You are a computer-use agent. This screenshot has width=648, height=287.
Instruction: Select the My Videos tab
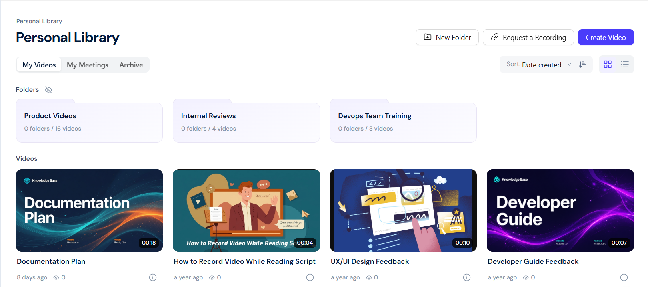pos(39,65)
